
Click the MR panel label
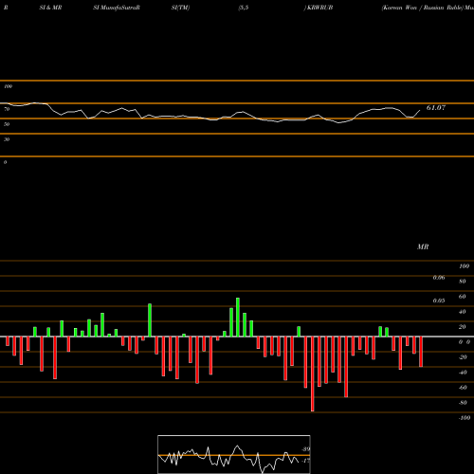[x=423, y=246]
